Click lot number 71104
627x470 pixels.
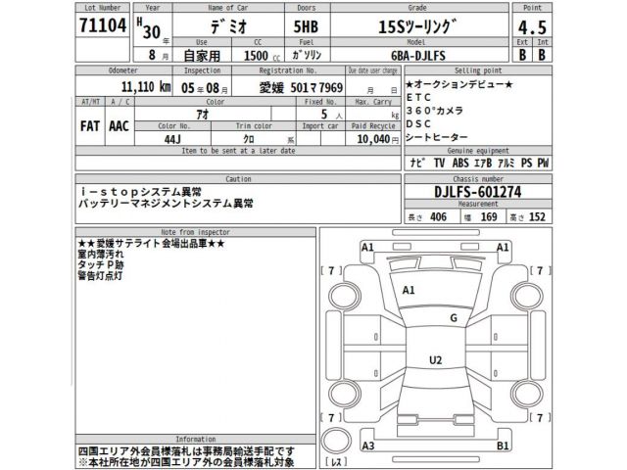coord(103,25)
